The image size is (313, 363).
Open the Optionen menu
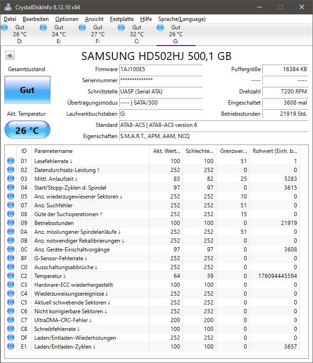point(67,19)
